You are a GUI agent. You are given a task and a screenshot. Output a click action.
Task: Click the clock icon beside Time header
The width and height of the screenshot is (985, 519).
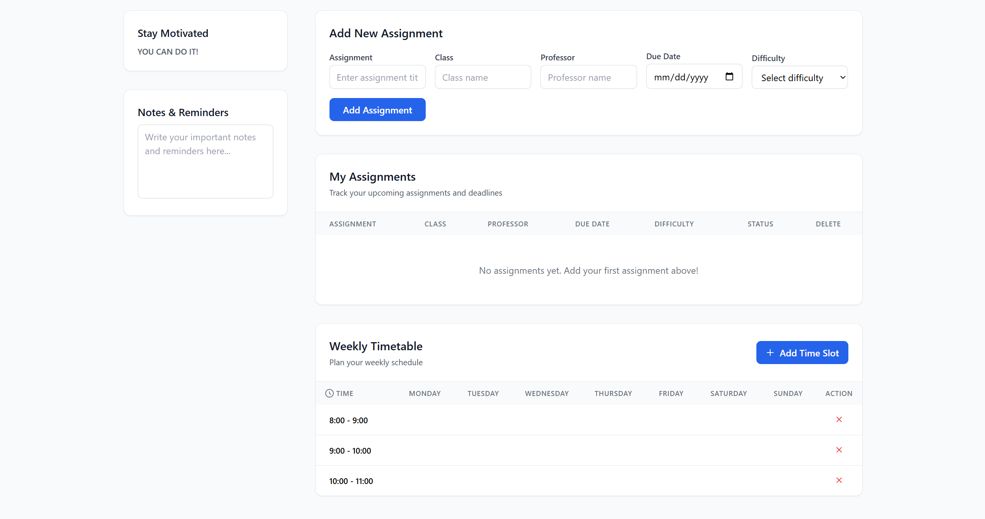[x=329, y=393]
